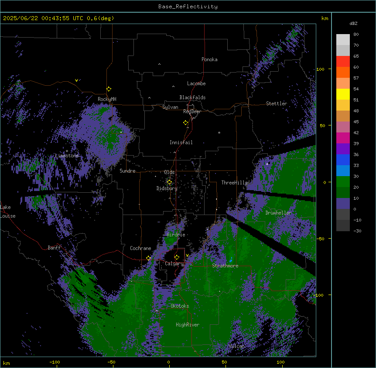The width and height of the screenshot is (376, 368).
Task: Select the yellow 54 dBZ swatch
Action: (343, 94)
